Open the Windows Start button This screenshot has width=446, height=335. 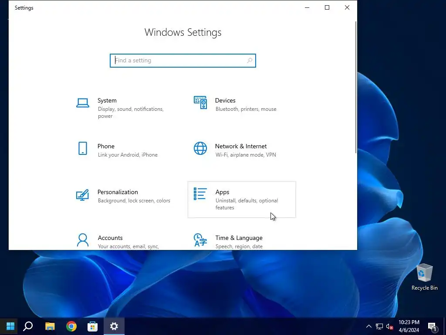tap(10, 326)
